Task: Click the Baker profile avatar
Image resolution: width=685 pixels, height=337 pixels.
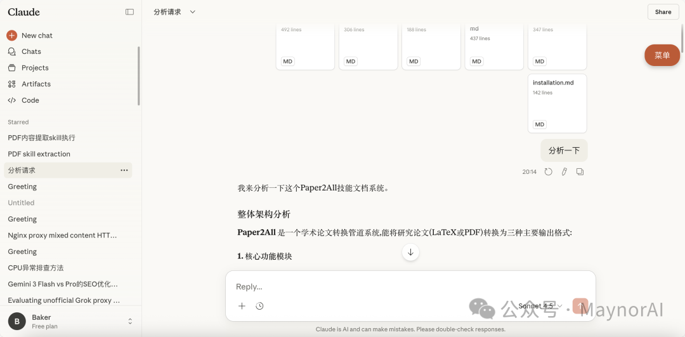Action: [17, 321]
